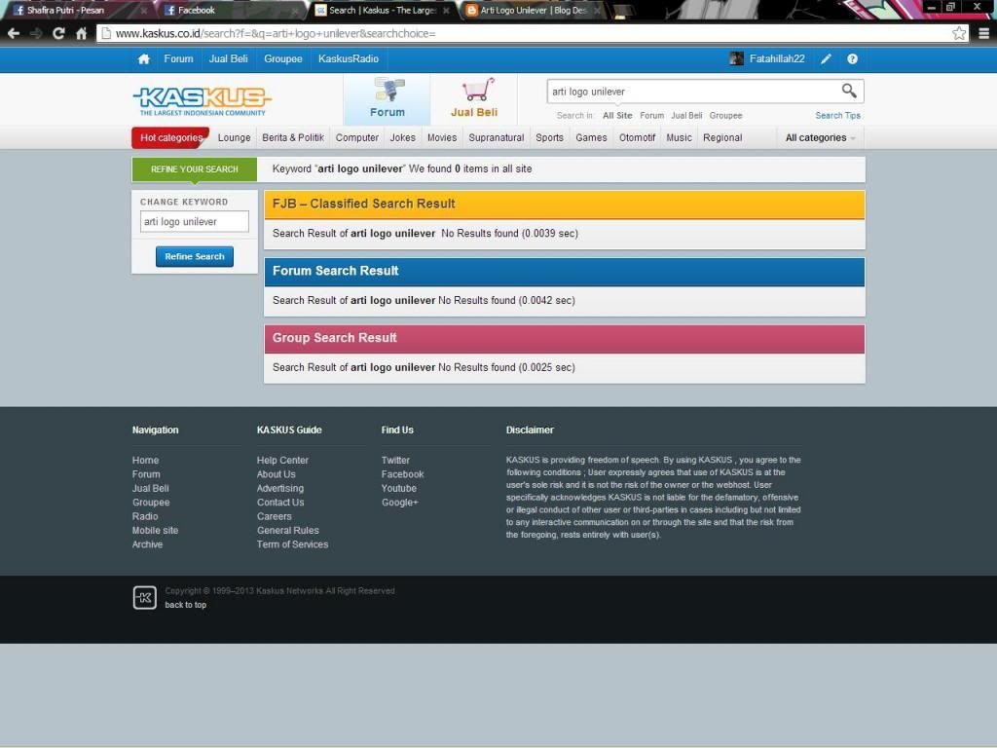997x748 pixels.
Task: Open footer Youtube link
Action: pos(398,489)
